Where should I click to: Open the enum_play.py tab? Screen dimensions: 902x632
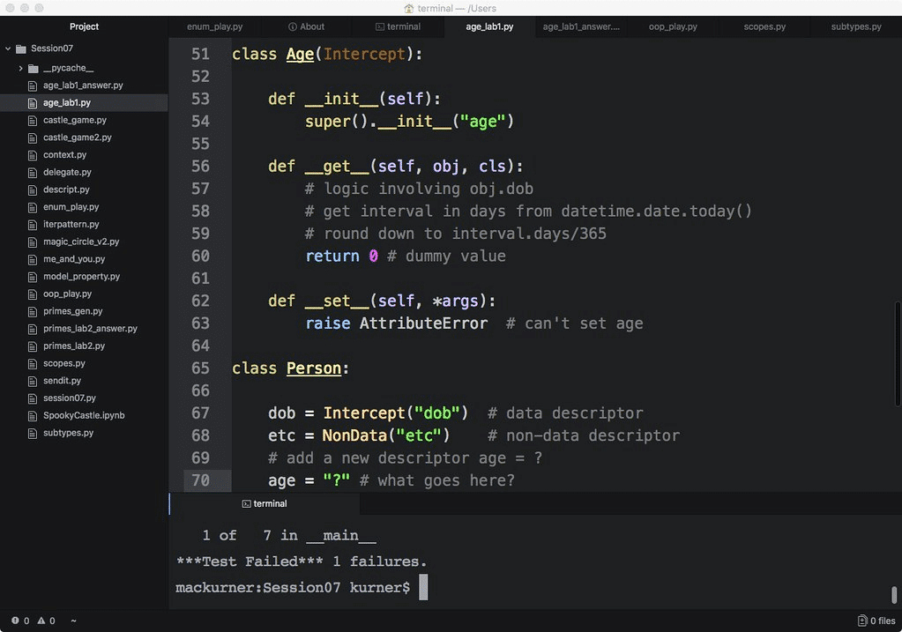click(x=214, y=26)
